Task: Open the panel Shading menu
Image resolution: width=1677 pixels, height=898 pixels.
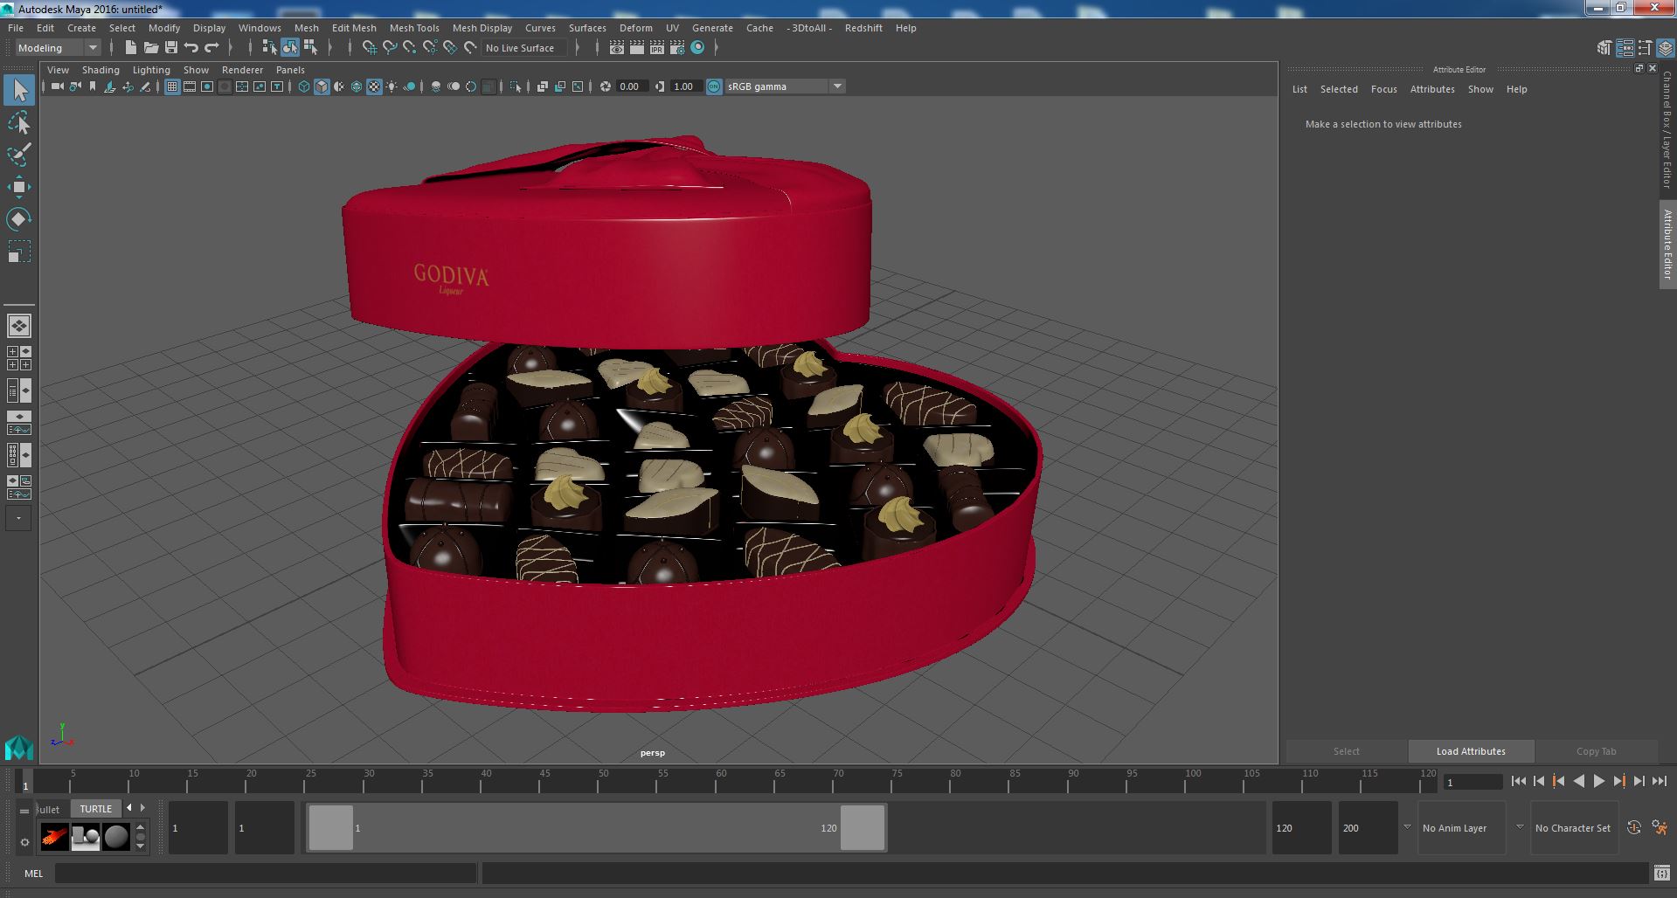Action: (100, 70)
